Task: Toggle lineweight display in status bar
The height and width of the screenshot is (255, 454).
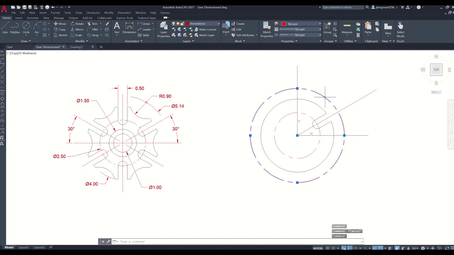Action: click(x=390, y=248)
